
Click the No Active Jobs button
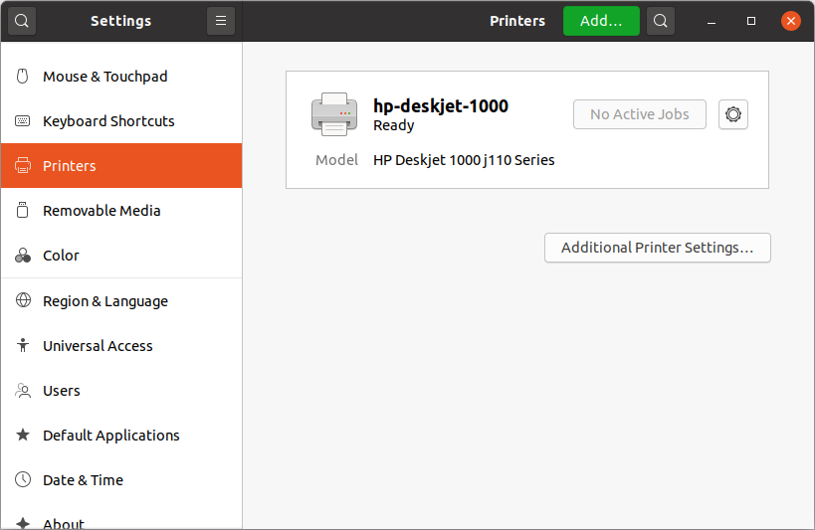(x=639, y=114)
